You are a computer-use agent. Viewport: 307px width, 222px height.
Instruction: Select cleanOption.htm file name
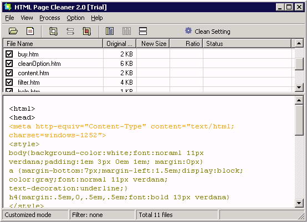tap(39, 64)
